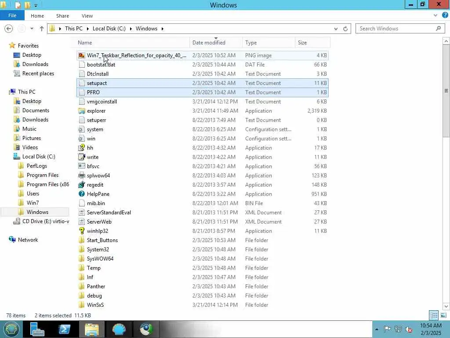Screen dimensions: 450x338
Task: Navigate to Local Disk (C:) in breadcrumb
Action: (x=109, y=29)
